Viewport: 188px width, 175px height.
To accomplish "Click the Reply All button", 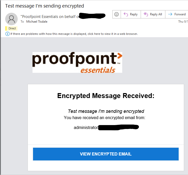I will pos(153,14).
